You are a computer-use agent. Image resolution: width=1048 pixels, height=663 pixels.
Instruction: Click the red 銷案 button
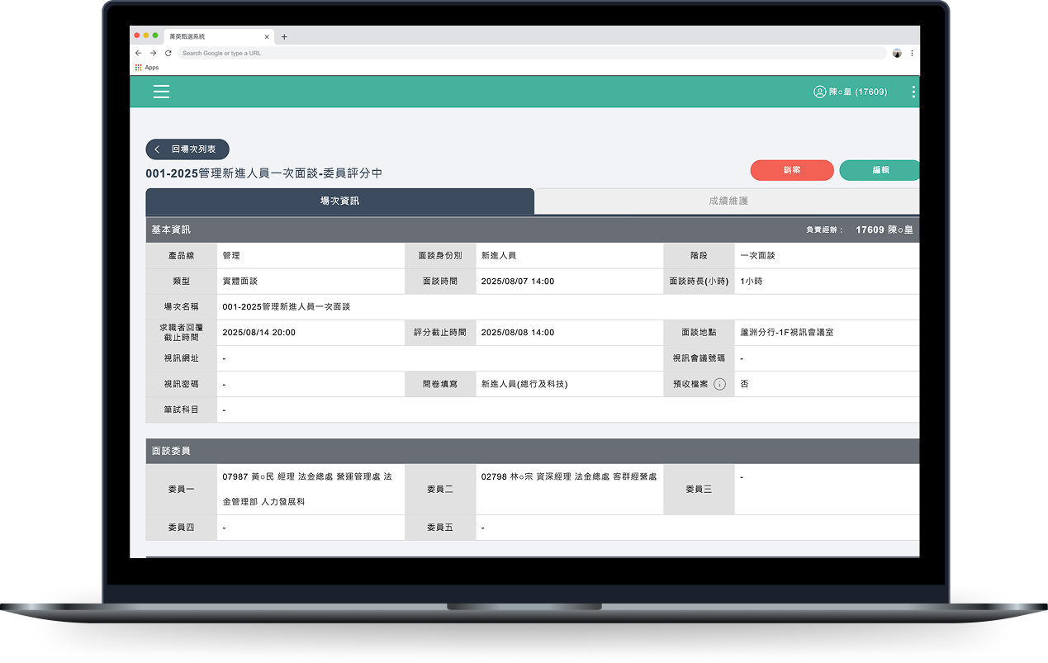click(791, 170)
